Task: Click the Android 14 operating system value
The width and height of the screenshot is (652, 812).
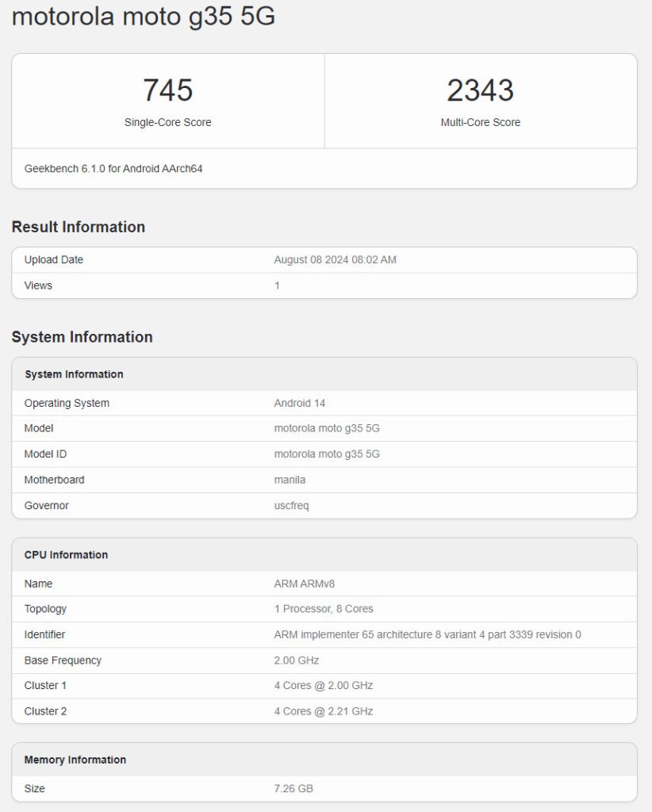Action: click(300, 403)
